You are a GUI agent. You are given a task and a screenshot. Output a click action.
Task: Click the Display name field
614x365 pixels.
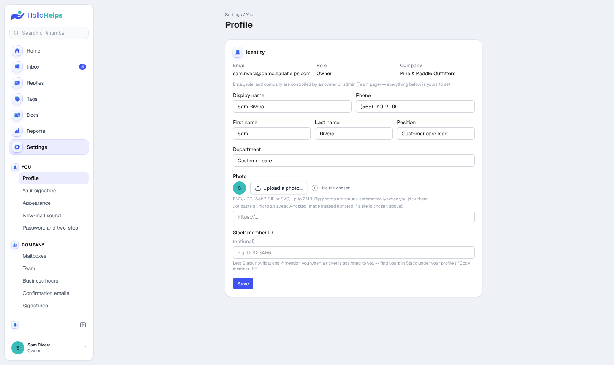tap(292, 107)
